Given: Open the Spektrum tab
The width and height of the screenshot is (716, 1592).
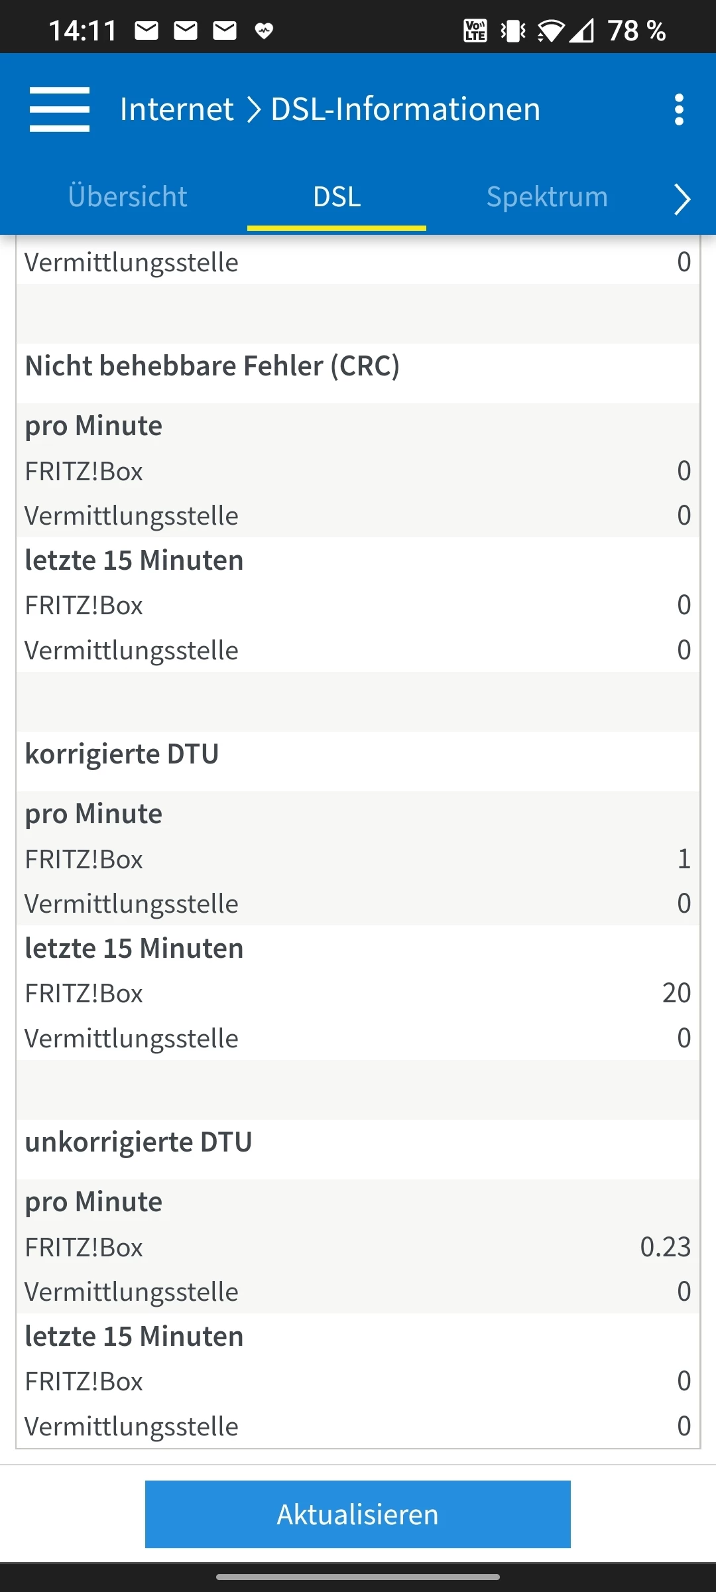Looking at the screenshot, I should click(547, 197).
